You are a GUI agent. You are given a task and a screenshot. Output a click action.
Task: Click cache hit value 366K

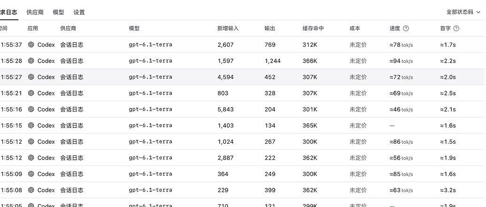[310, 61]
